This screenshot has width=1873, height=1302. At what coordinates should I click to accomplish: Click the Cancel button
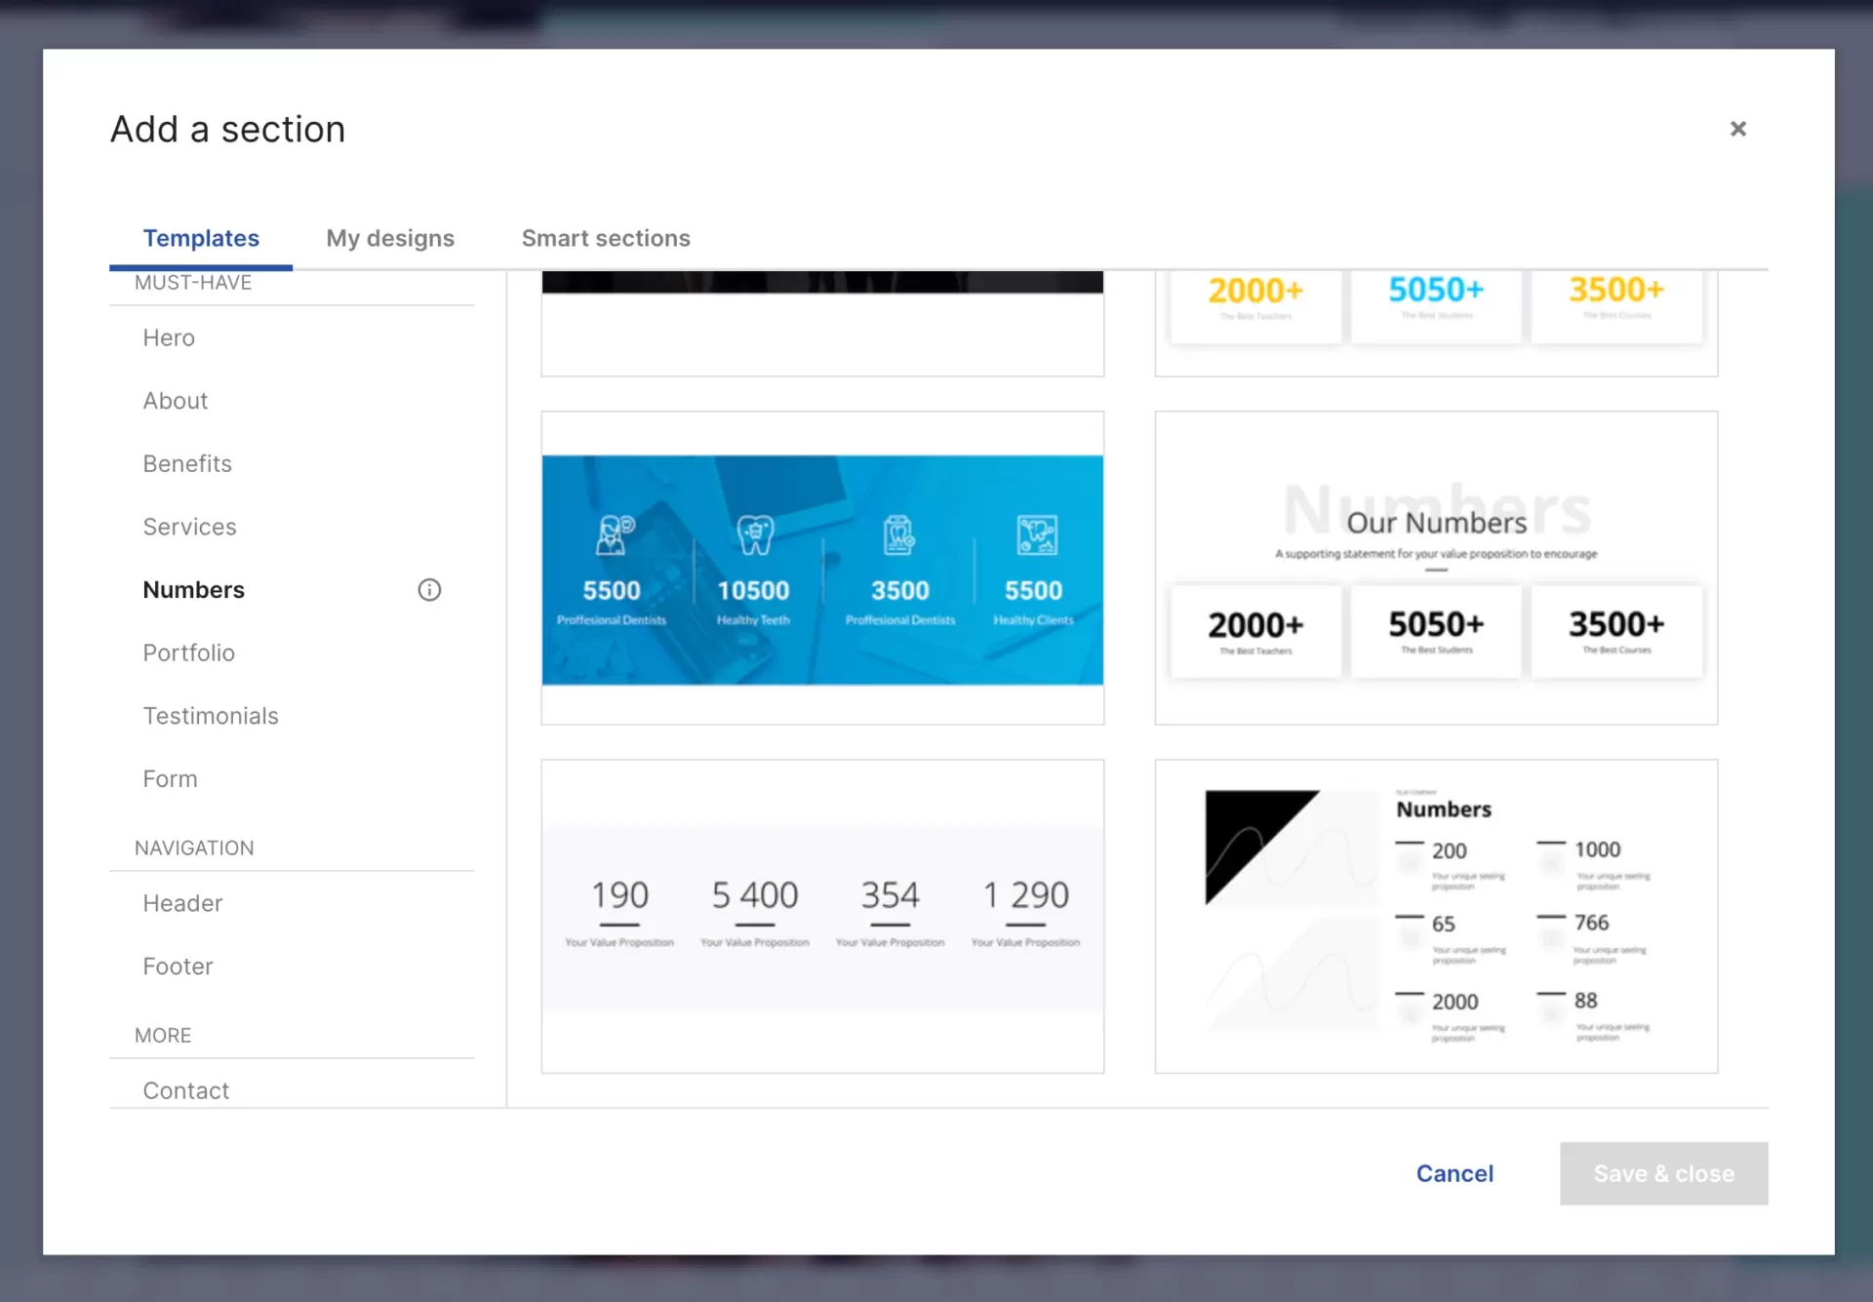click(x=1455, y=1173)
